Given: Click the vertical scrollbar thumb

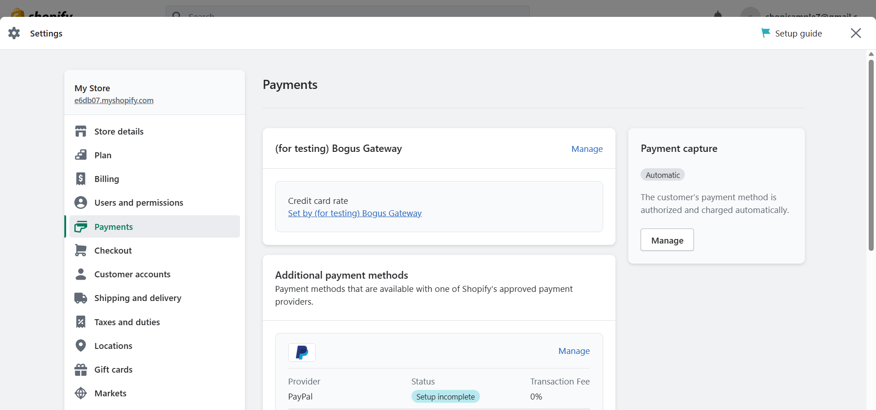Looking at the screenshot, I should click(x=871, y=155).
